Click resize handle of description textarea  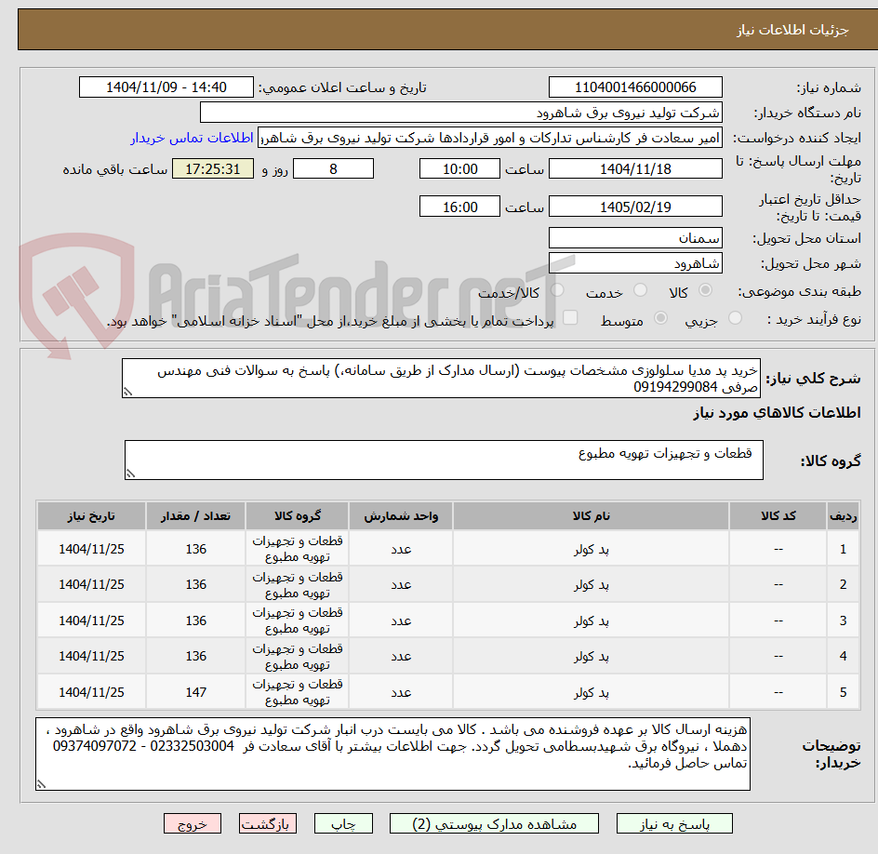click(x=127, y=393)
